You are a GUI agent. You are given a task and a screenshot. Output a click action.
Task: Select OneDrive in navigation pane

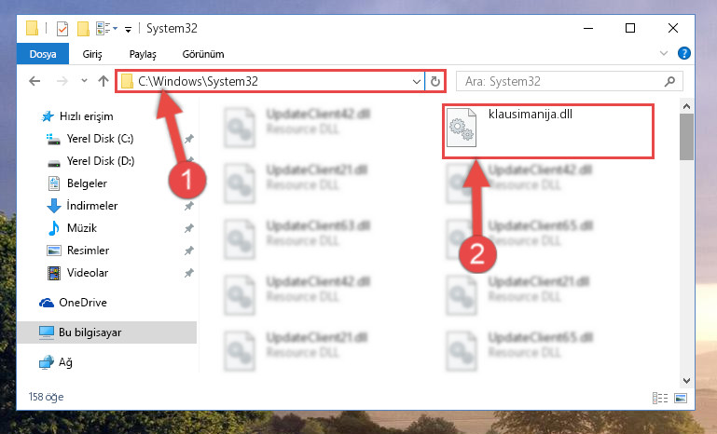click(x=83, y=302)
